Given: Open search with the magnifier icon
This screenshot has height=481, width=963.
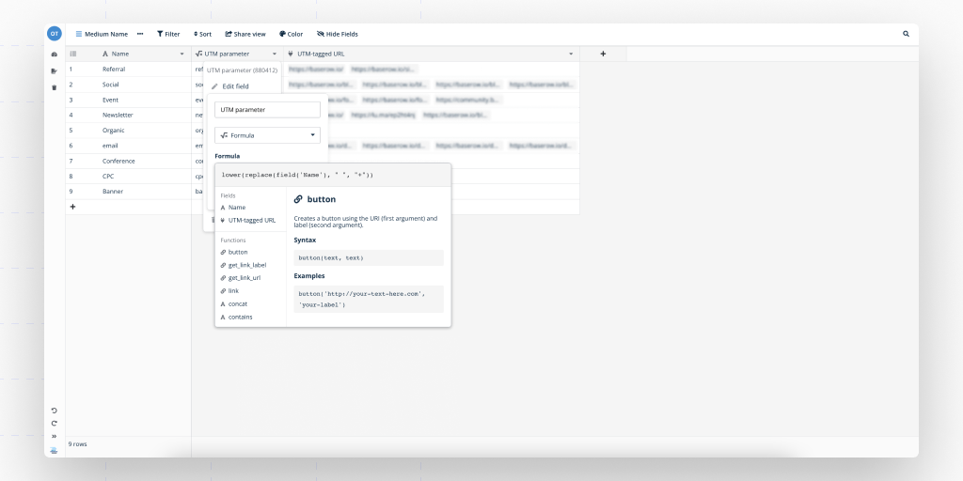Looking at the screenshot, I should click(x=906, y=34).
